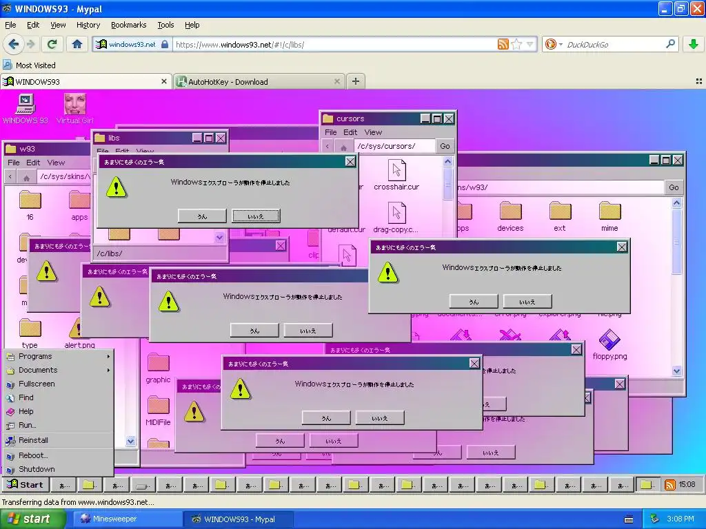The height and width of the screenshot is (529, 706).
Task: Click the home icon in w93 window toolbar
Action: pos(26,177)
